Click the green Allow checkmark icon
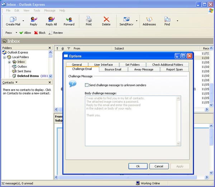The height and width of the screenshot is (187, 215). pos(21,33)
